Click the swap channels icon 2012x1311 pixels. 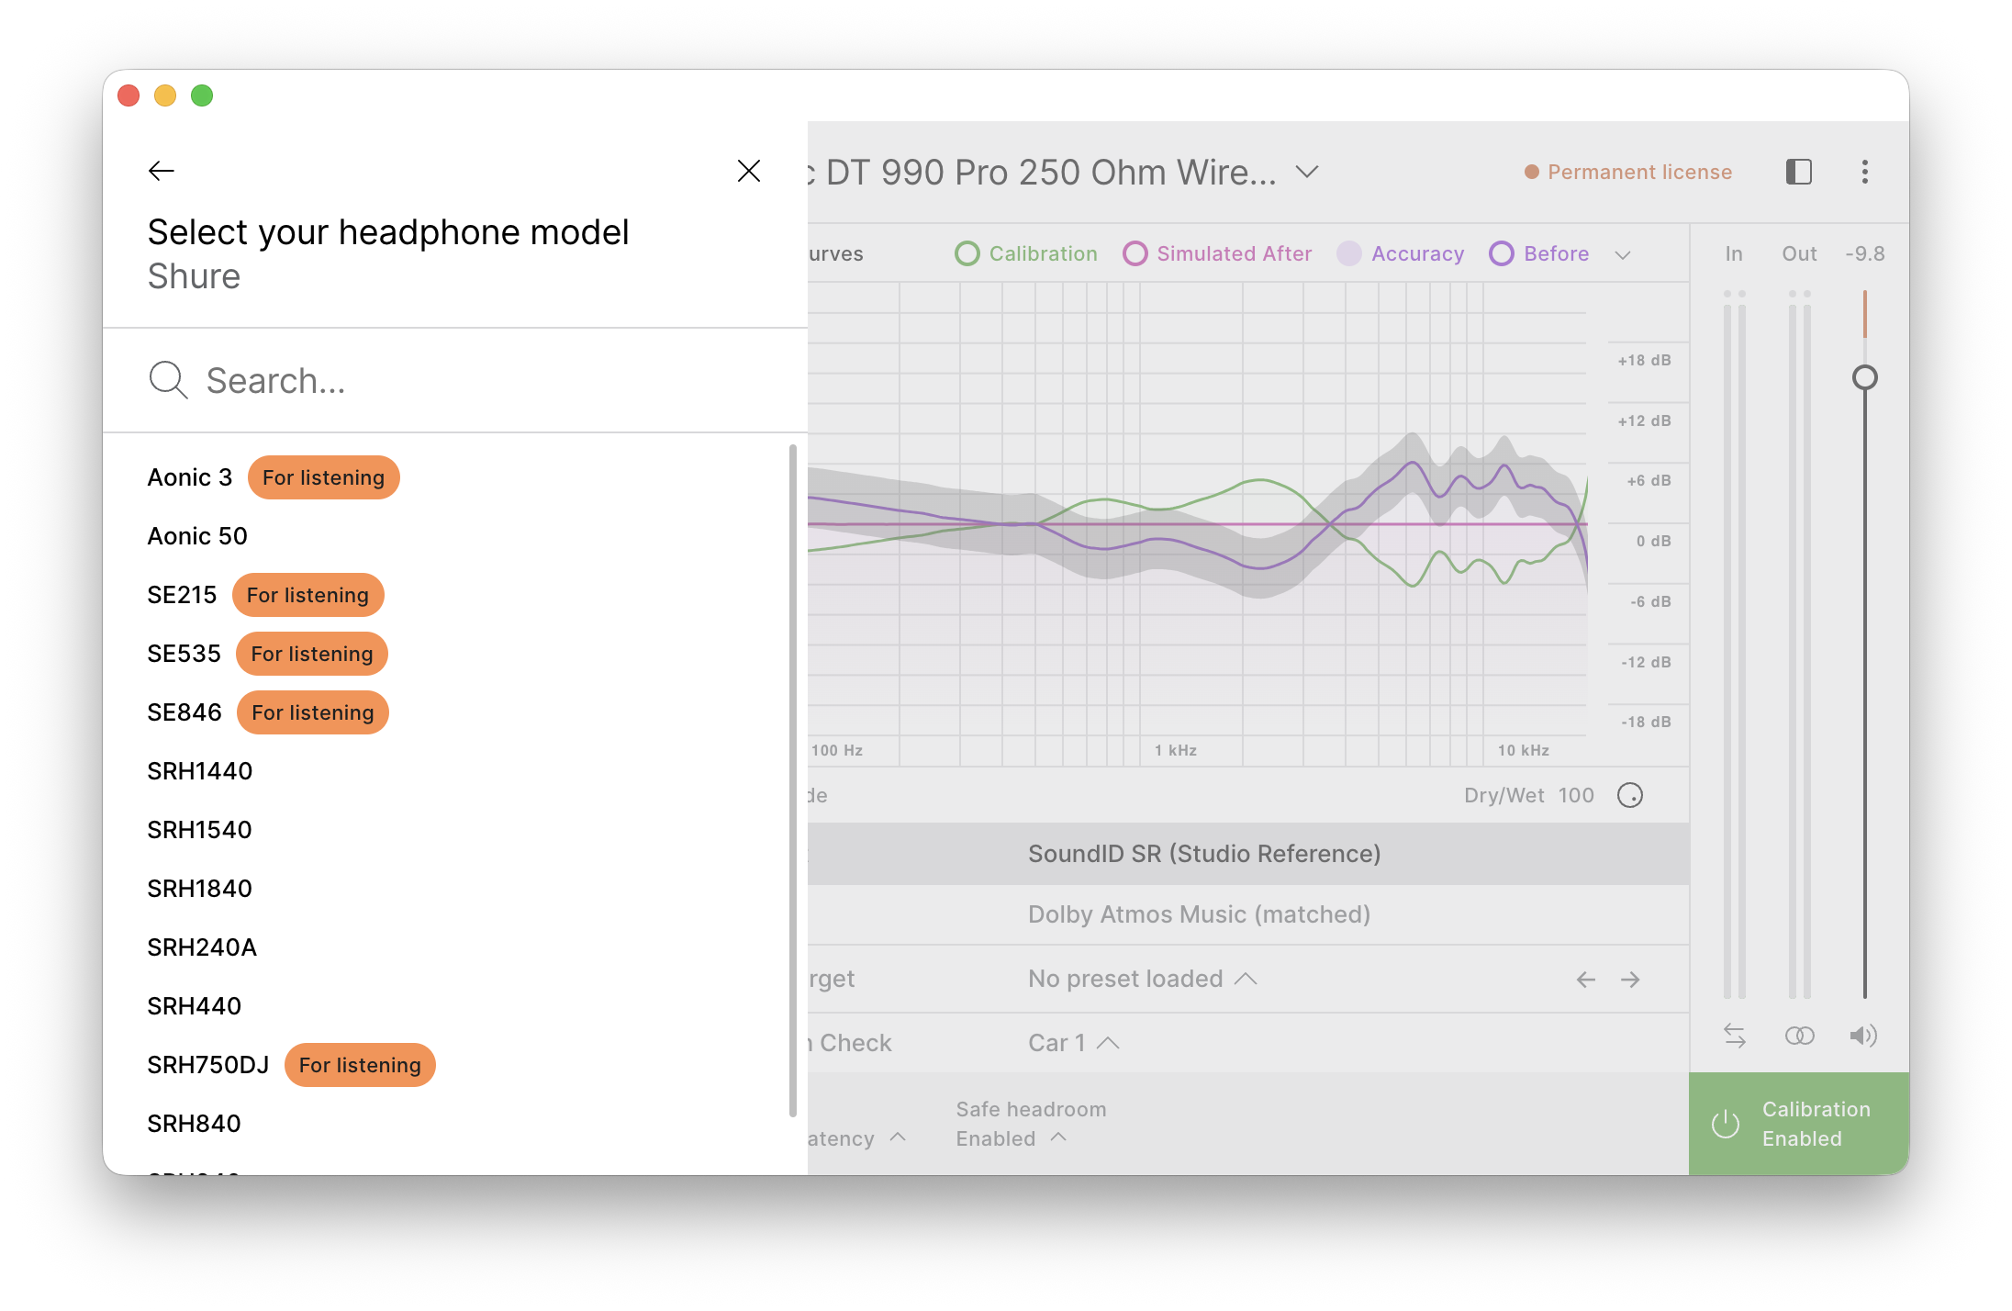click(1734, 1036)
